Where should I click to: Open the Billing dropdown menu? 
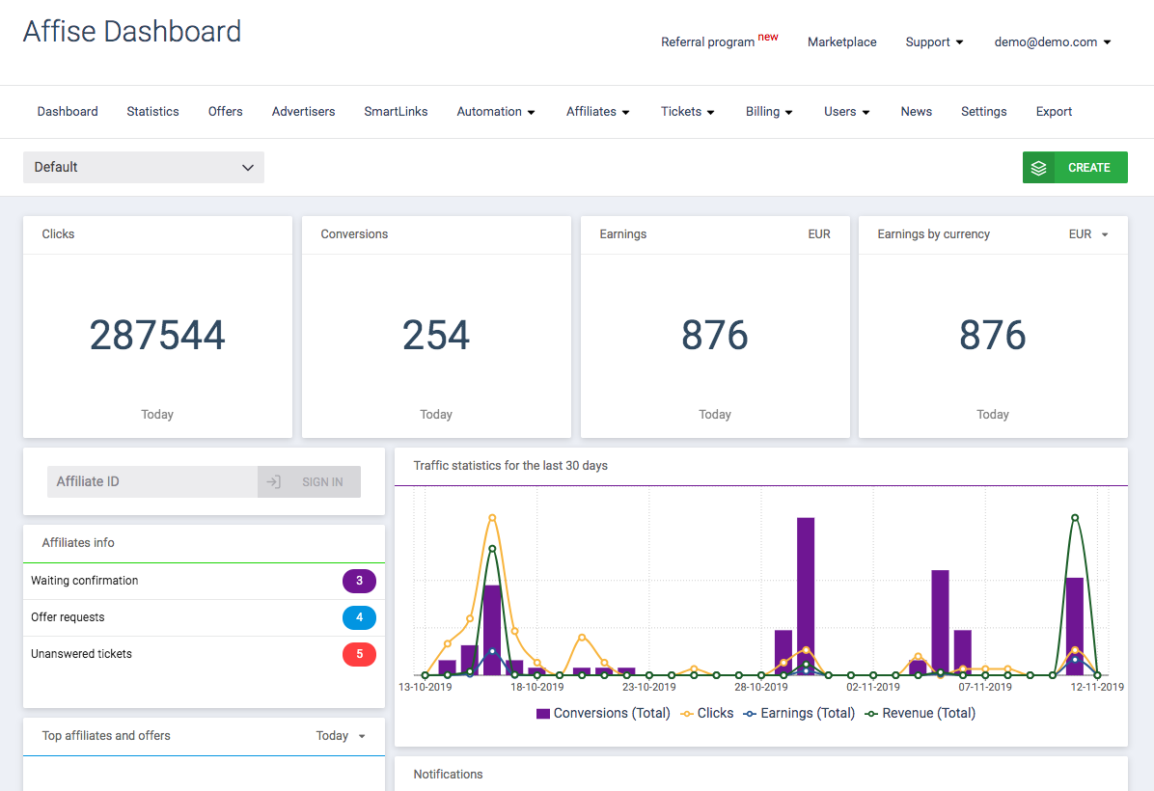769,112
